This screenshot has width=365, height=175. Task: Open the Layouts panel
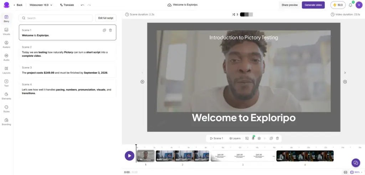[6, 70]
